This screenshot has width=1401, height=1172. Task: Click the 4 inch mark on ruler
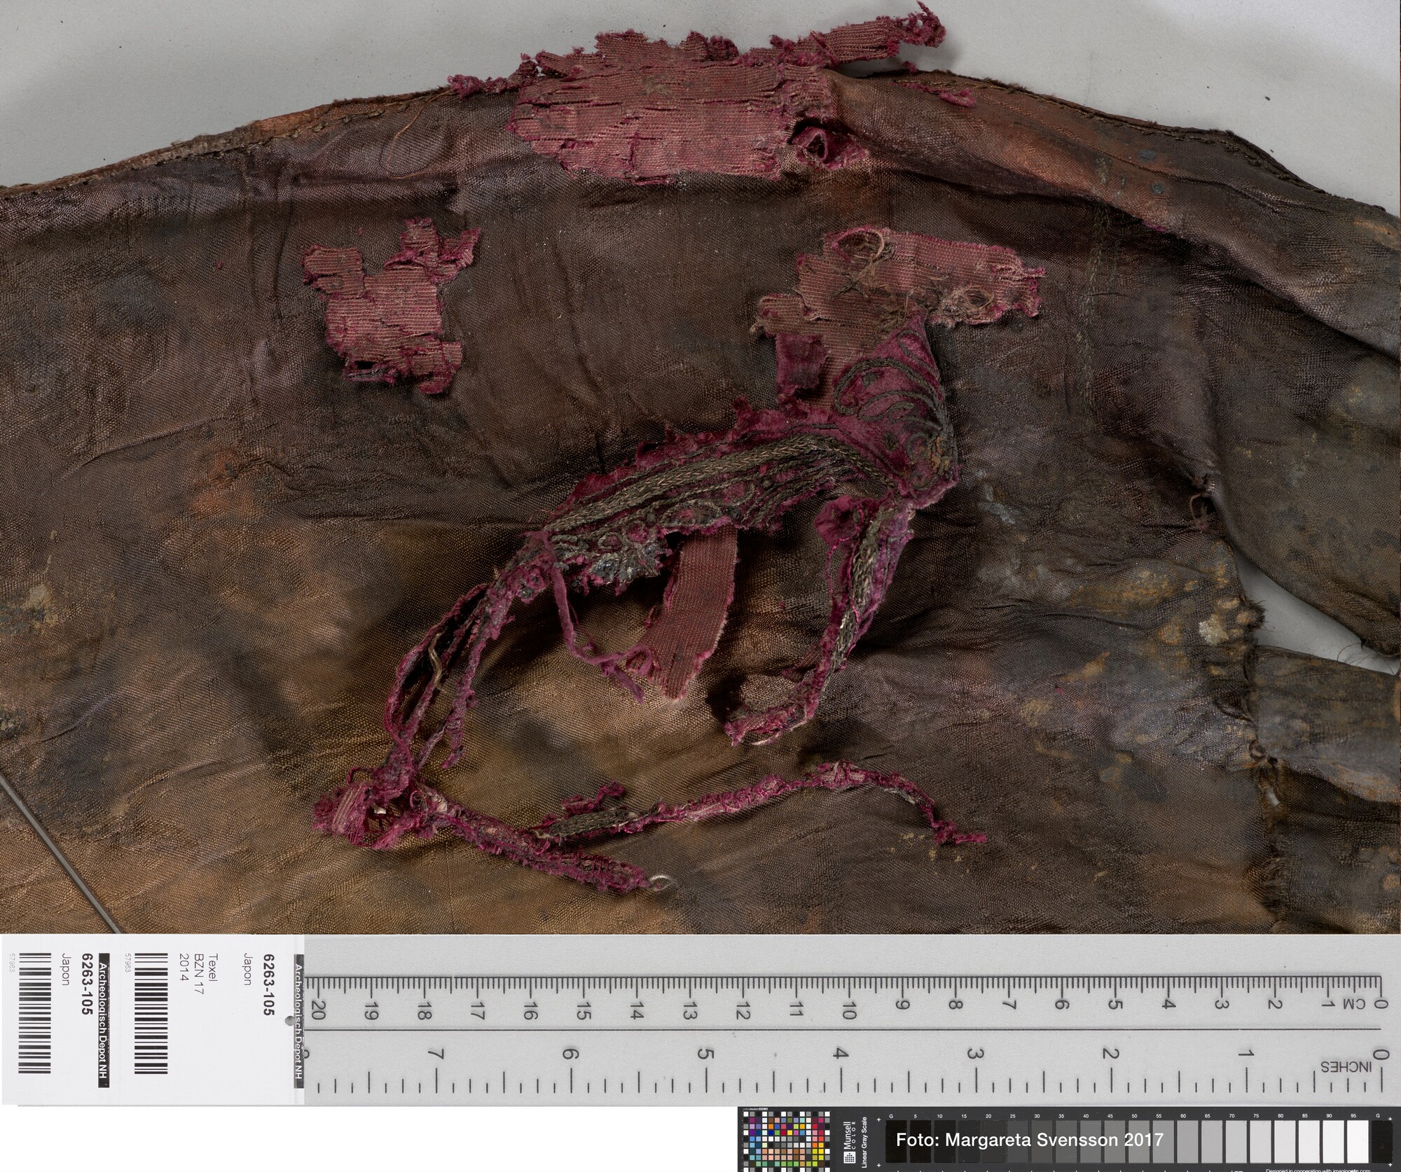840,1053
